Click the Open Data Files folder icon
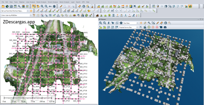Screen dimensions: 204x105 tap(3, 6)
